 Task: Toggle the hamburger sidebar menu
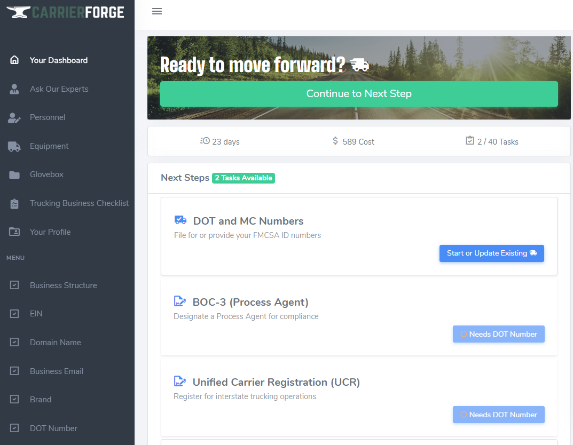(157, 11)
